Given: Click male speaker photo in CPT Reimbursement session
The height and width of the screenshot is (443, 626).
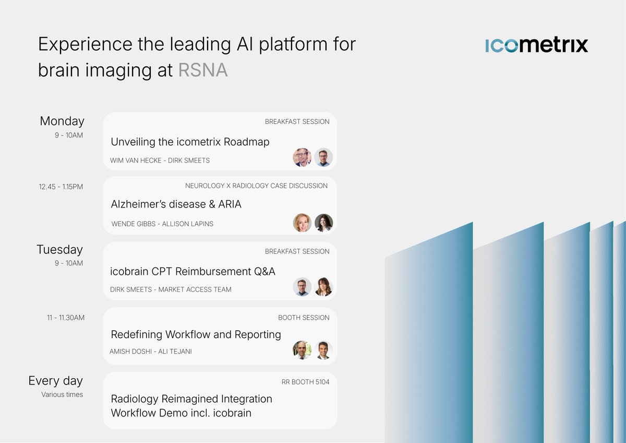Looking at the screenshot, I should coord(302,287).
